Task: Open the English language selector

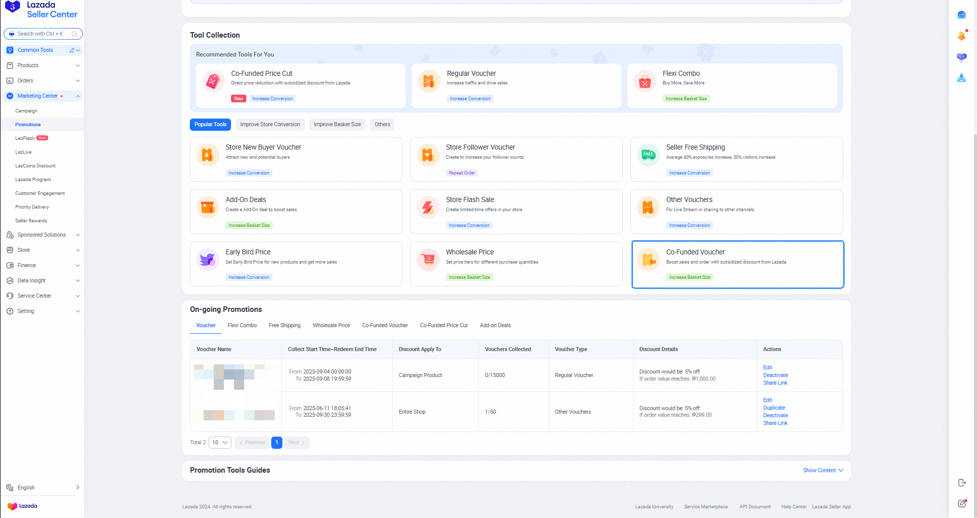Action: click(x=43, y=487)
